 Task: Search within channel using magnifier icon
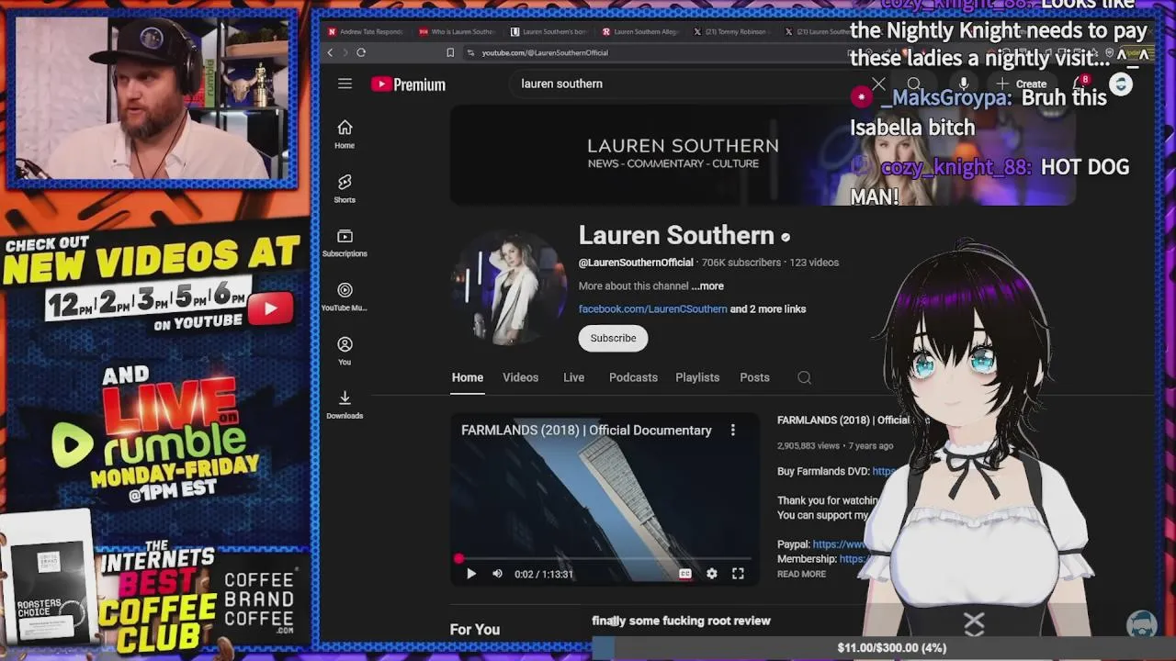(804, 377)
